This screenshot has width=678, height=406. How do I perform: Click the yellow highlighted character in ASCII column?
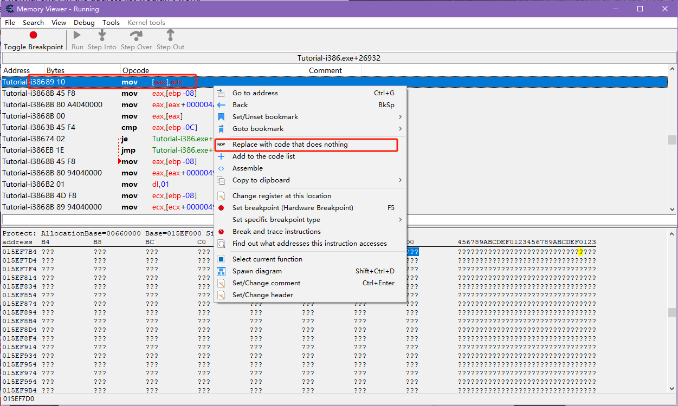coord(580,252)
